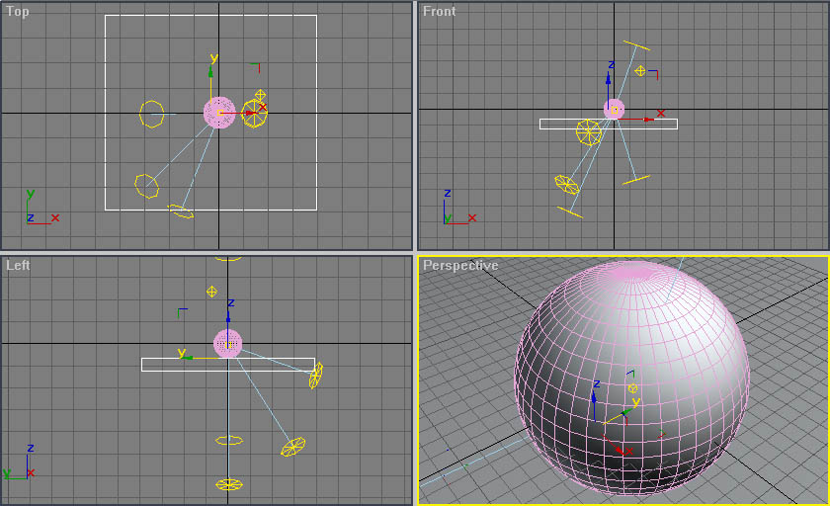The width and height of the screenshot is (830, 506).
Task: Open the Front viewport label menu
Action: coord(439,11)
